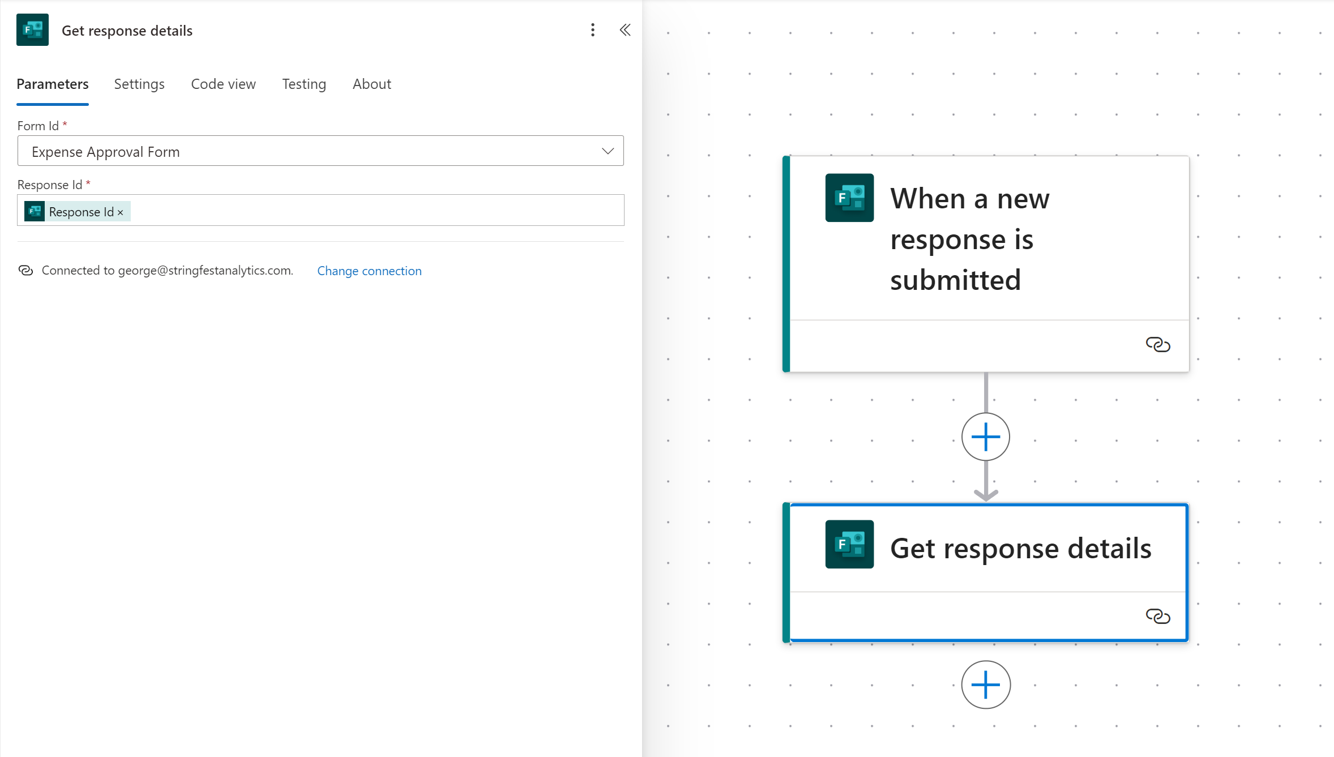
Task: Click inside the Response Id input field
Action: [x=374, y=211]
